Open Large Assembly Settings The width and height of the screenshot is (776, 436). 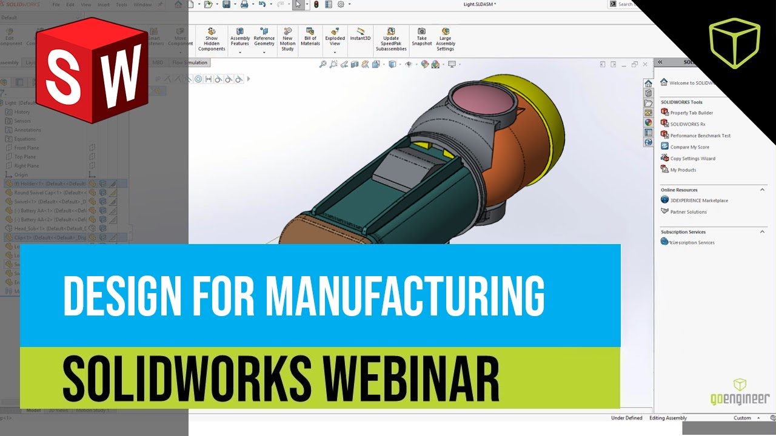pos(446,39)
